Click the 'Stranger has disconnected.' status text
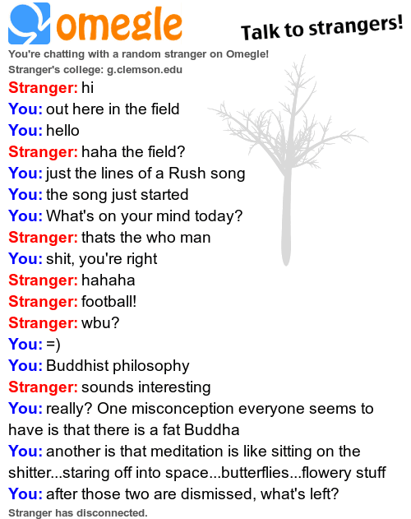This screenshot has width=411, height=519. pos(78,512)
